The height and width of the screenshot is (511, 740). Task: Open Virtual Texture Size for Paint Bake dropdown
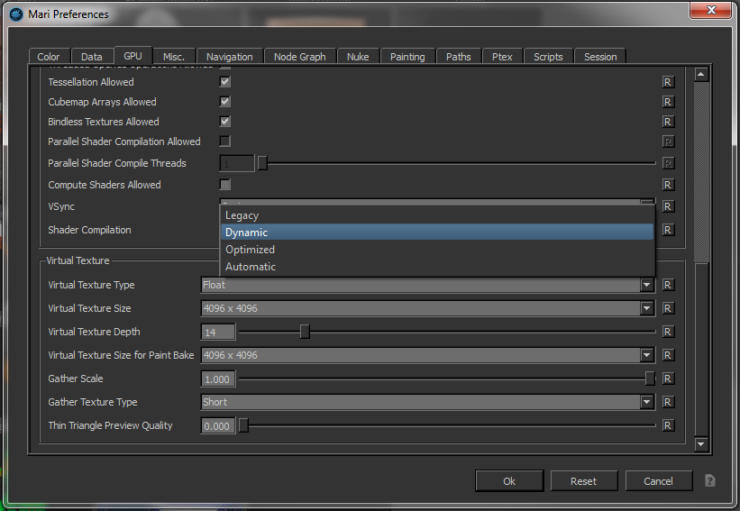[x=427, y=355]
